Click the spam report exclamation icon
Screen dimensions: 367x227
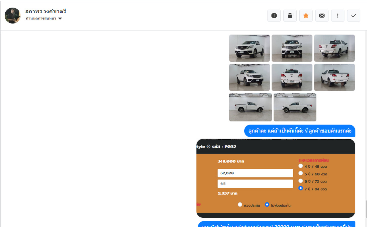click(274, 16)
